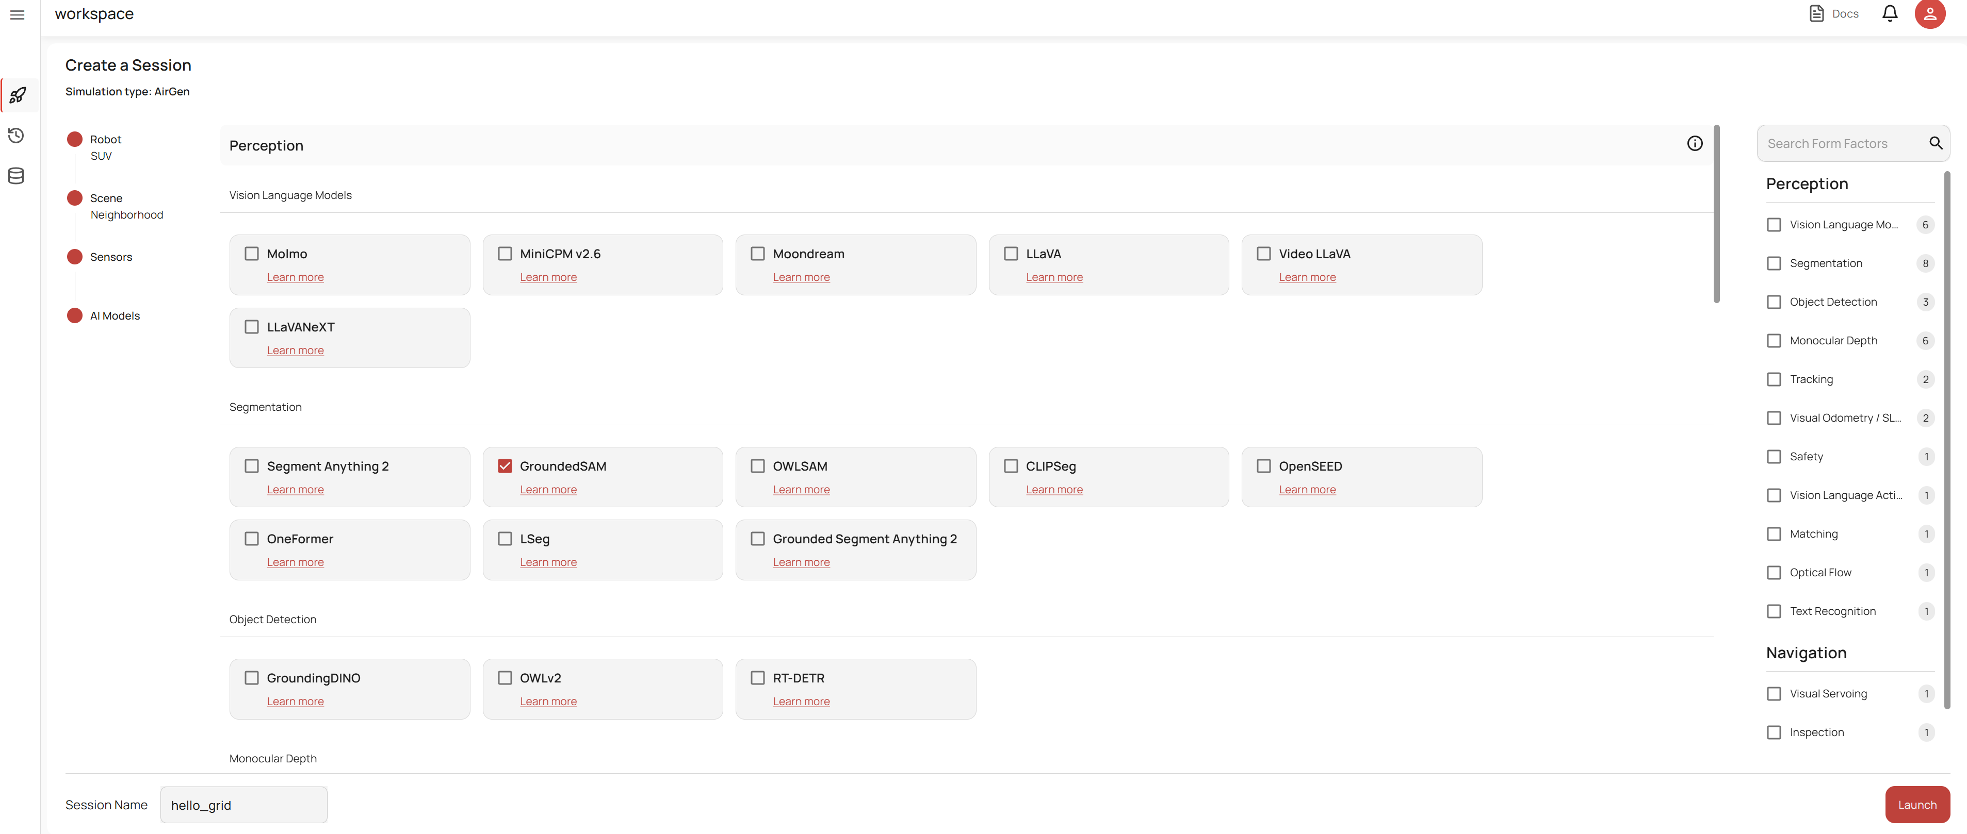Click the Perception info icon
The height and width of the screenshot is (834, 1967).
coord(1695,143)
